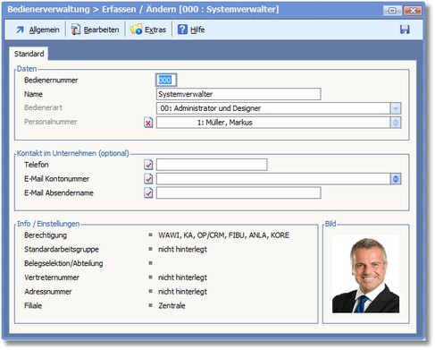The height and width of the screenshot is (350, 435).
Task: Click the checkmark icon next to Telefon
Action: coord(148,165)
